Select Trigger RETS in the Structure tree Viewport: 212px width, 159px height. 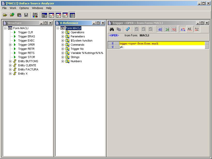[x=26, y=53]
